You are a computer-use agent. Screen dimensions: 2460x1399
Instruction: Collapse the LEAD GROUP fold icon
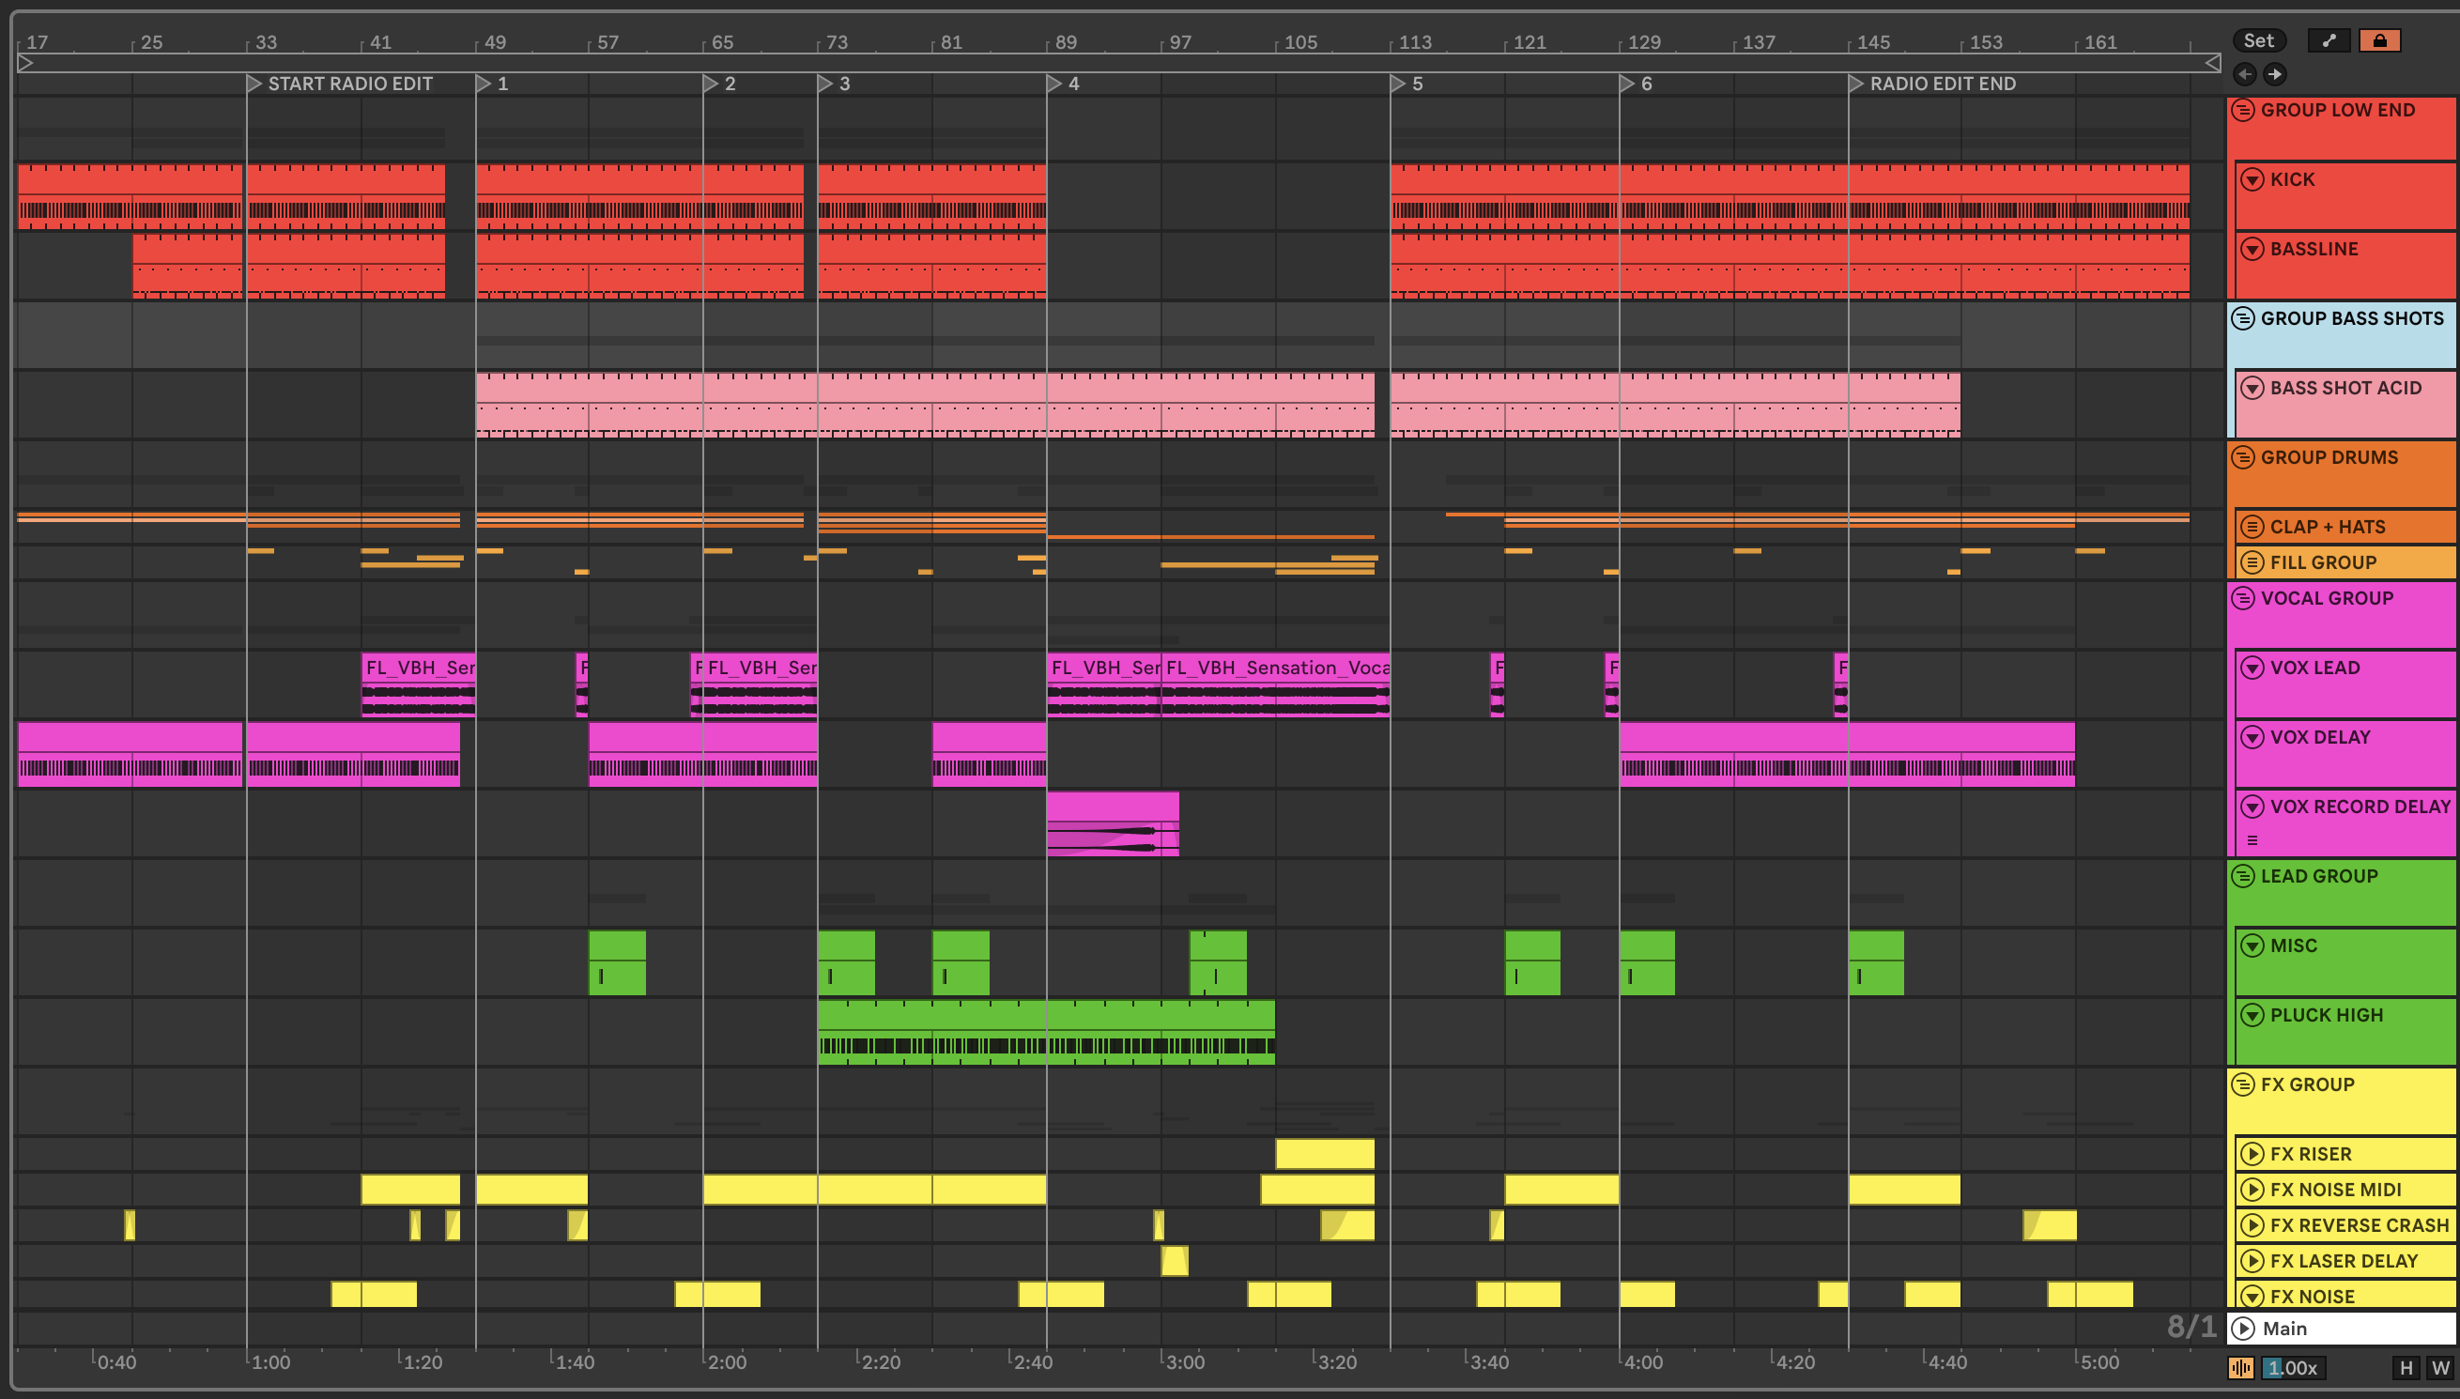[x=2243, y=875]
